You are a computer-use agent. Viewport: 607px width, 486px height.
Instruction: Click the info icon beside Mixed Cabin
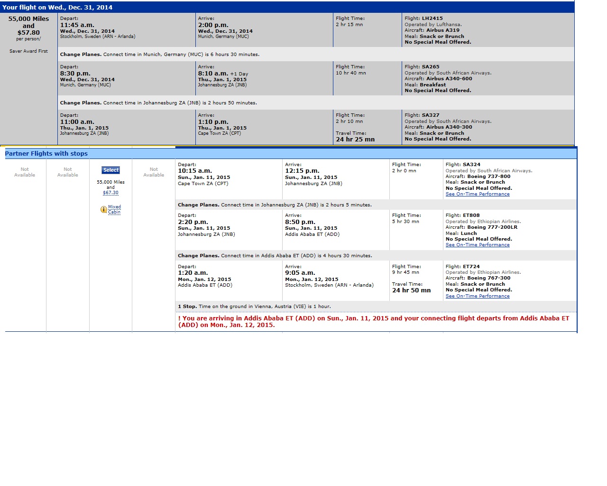(x=103, y=209)
